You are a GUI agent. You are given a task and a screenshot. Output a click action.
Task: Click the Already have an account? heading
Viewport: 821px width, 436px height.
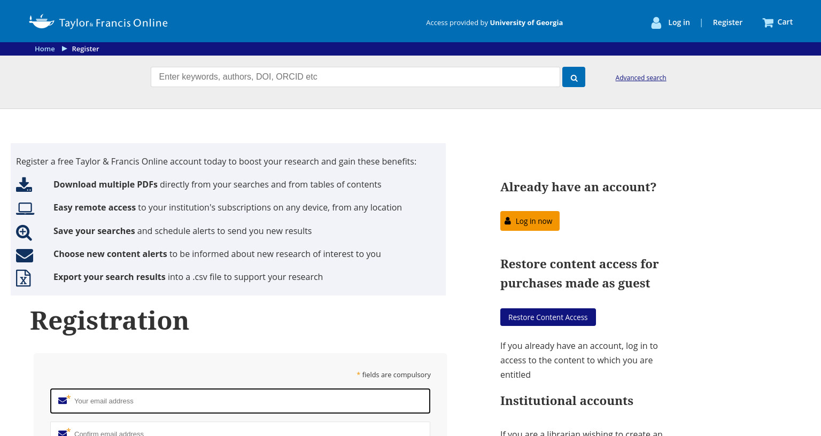point(578,187)
